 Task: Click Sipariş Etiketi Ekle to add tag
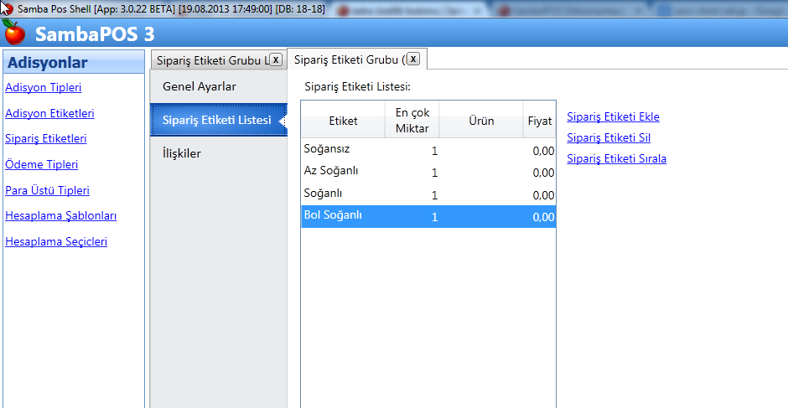pyautogui.click(x=613, y=116)
